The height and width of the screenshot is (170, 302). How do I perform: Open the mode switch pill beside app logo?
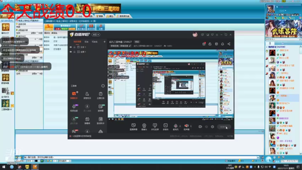[x=96, y=35]
